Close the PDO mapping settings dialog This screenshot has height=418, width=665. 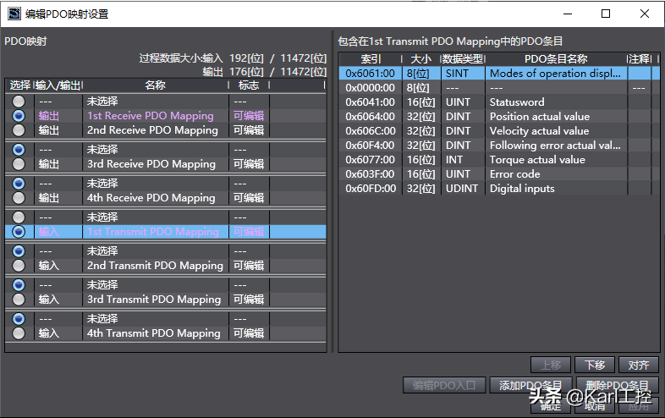[x=645, y=14]
